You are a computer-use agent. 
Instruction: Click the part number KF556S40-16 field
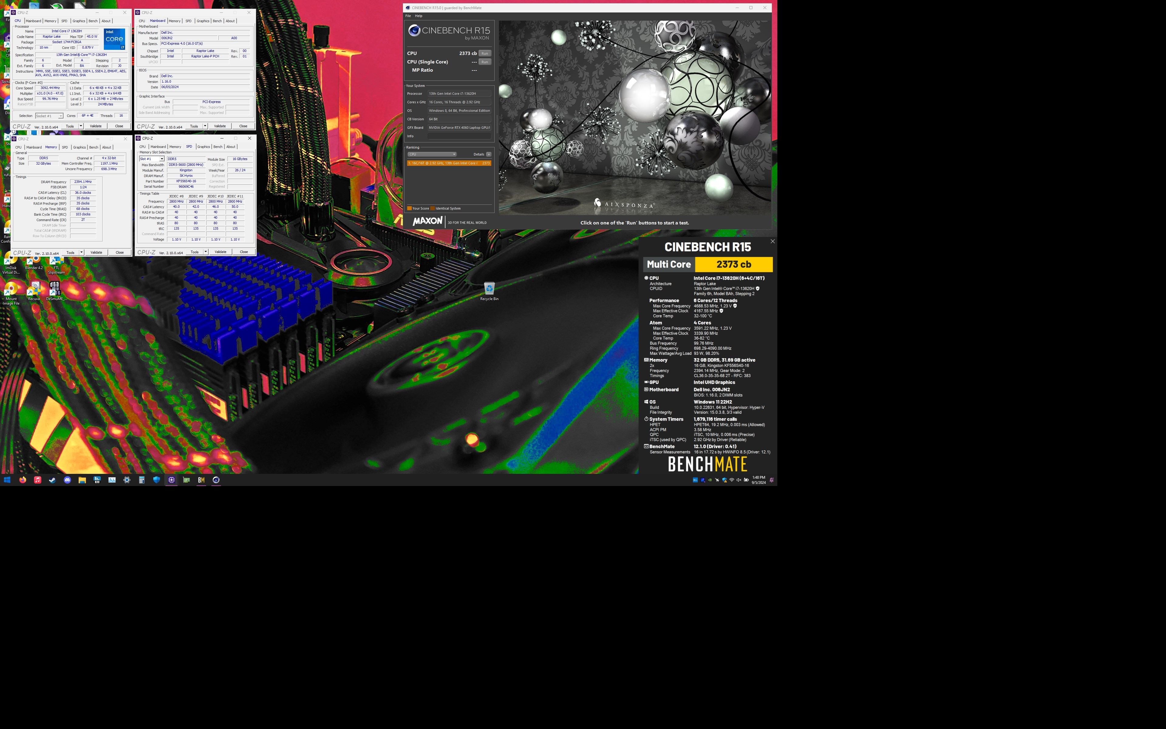[186, 181]
